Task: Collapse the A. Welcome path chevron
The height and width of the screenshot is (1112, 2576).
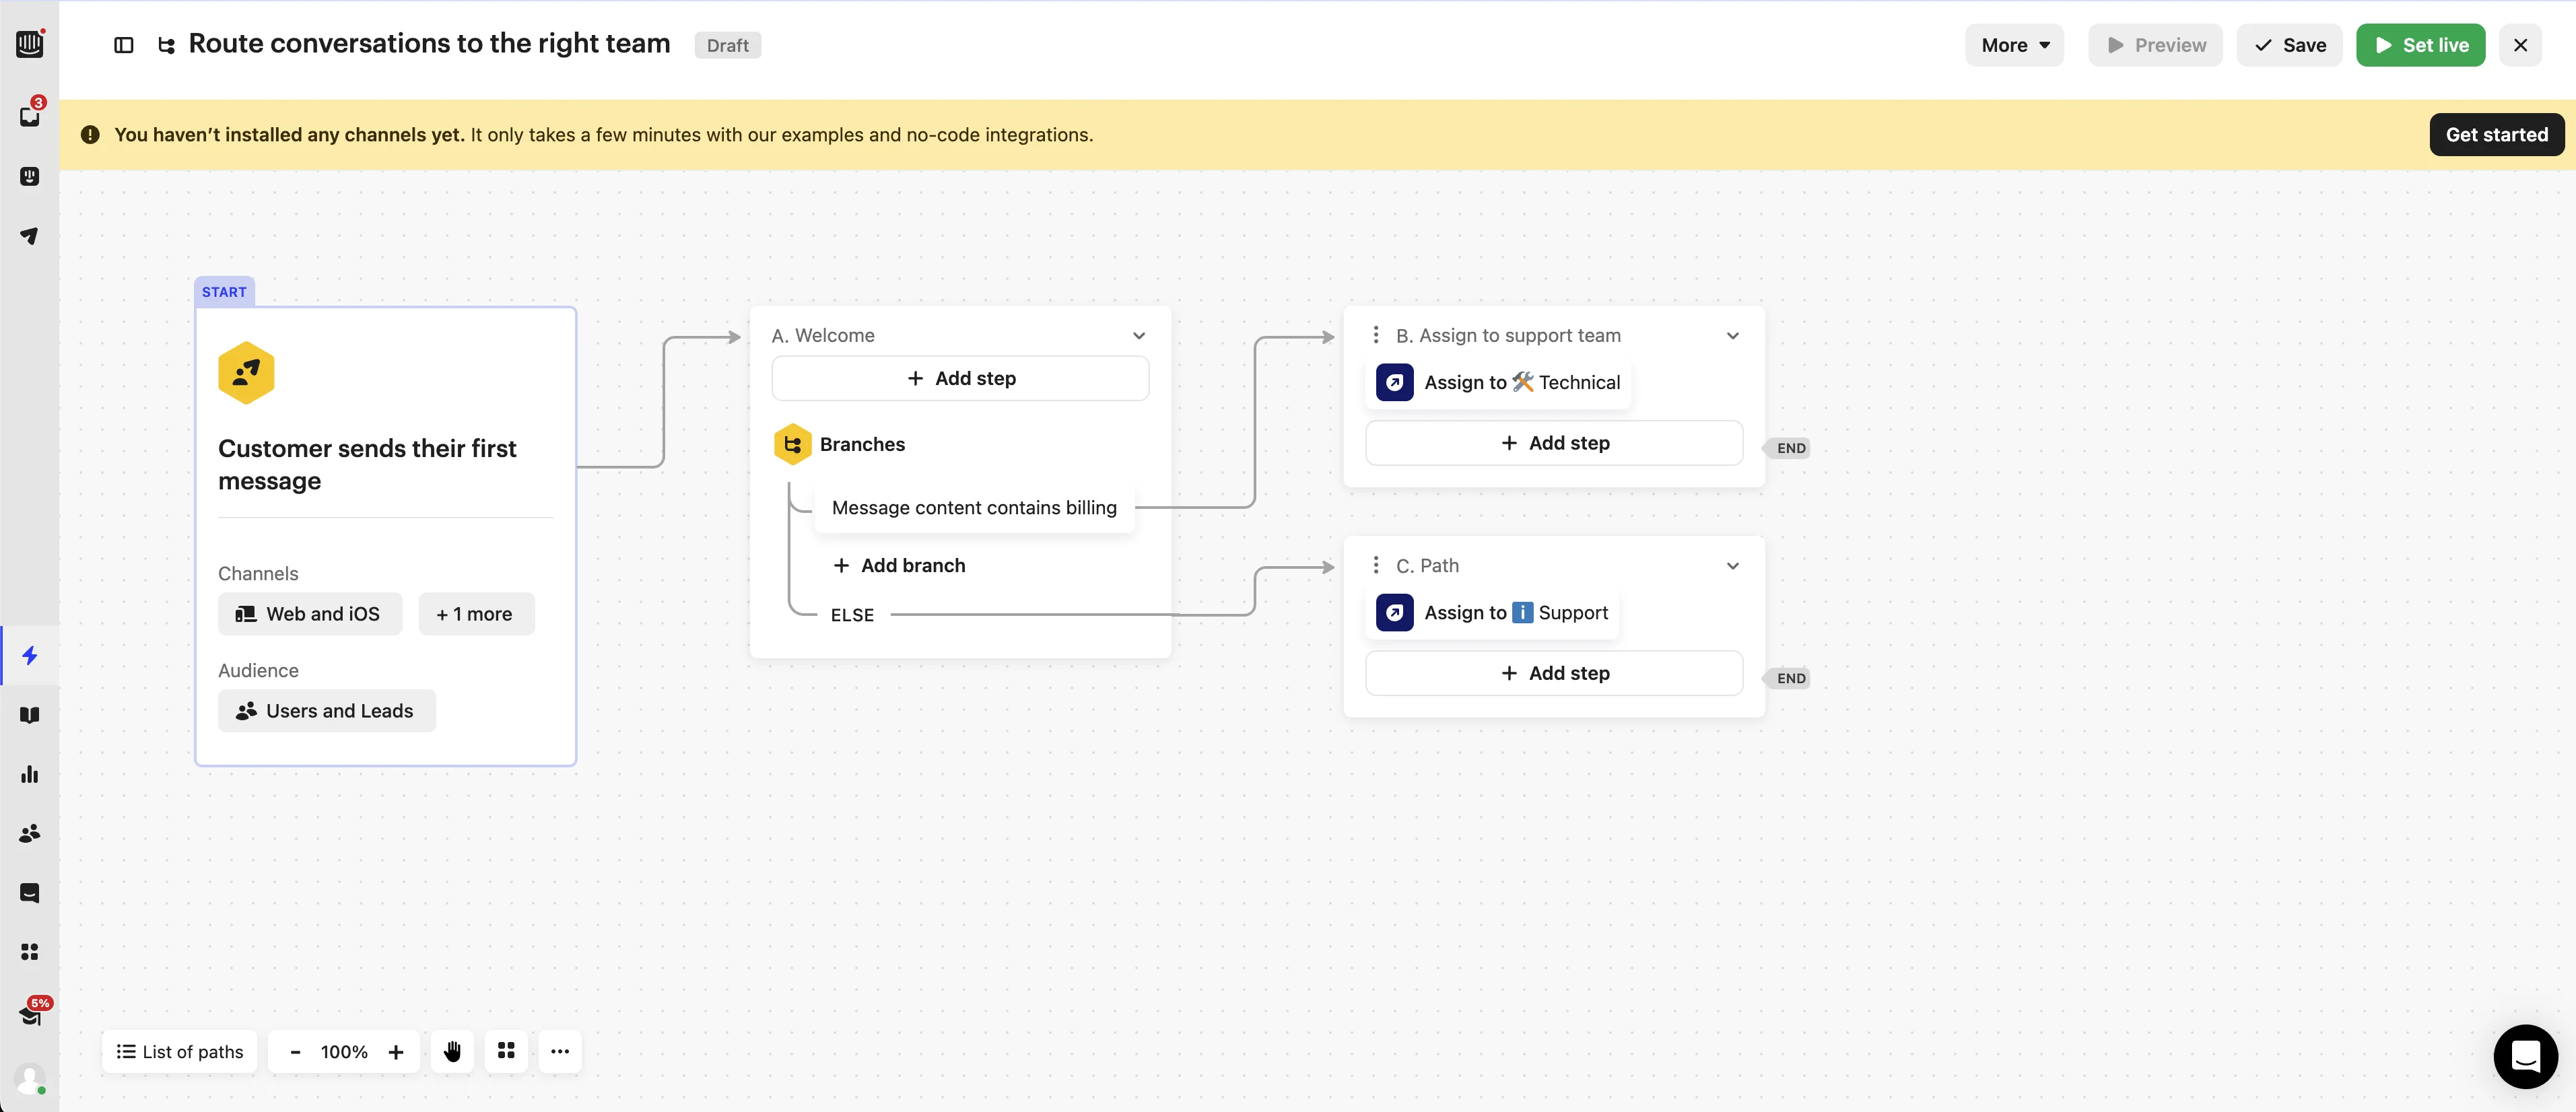Action: point(1139,336)
